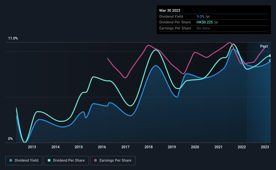Click the Mar 30 2023 tooltip date
This screenshot has width=276, height=170.
tap(170, 10)
